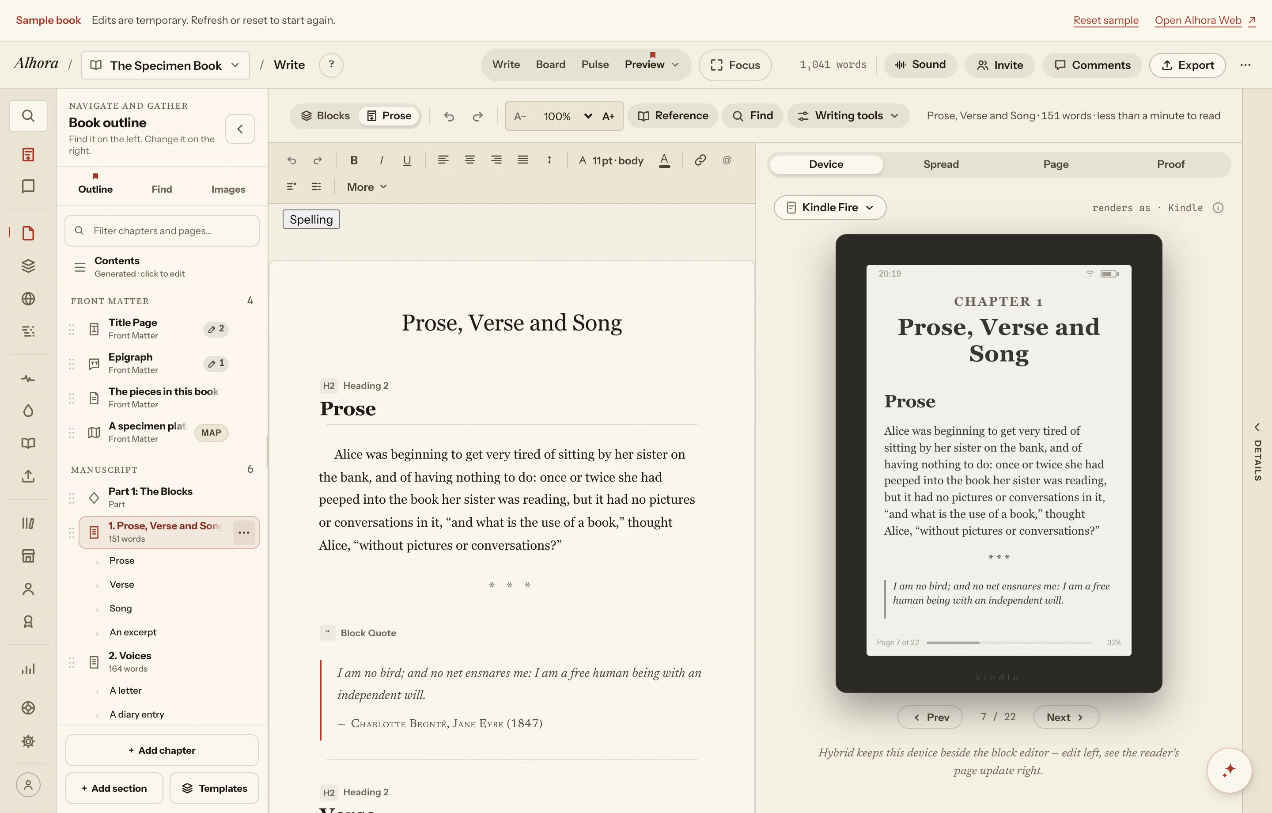Open the Writing tools dropdown

[x=848, y=116]
